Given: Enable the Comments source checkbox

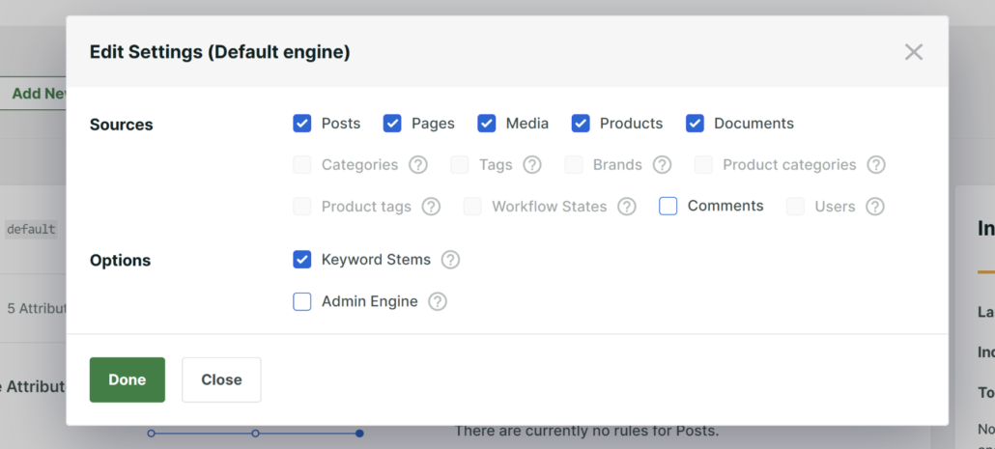Looking at the screenshot, I should pos(668,206).
